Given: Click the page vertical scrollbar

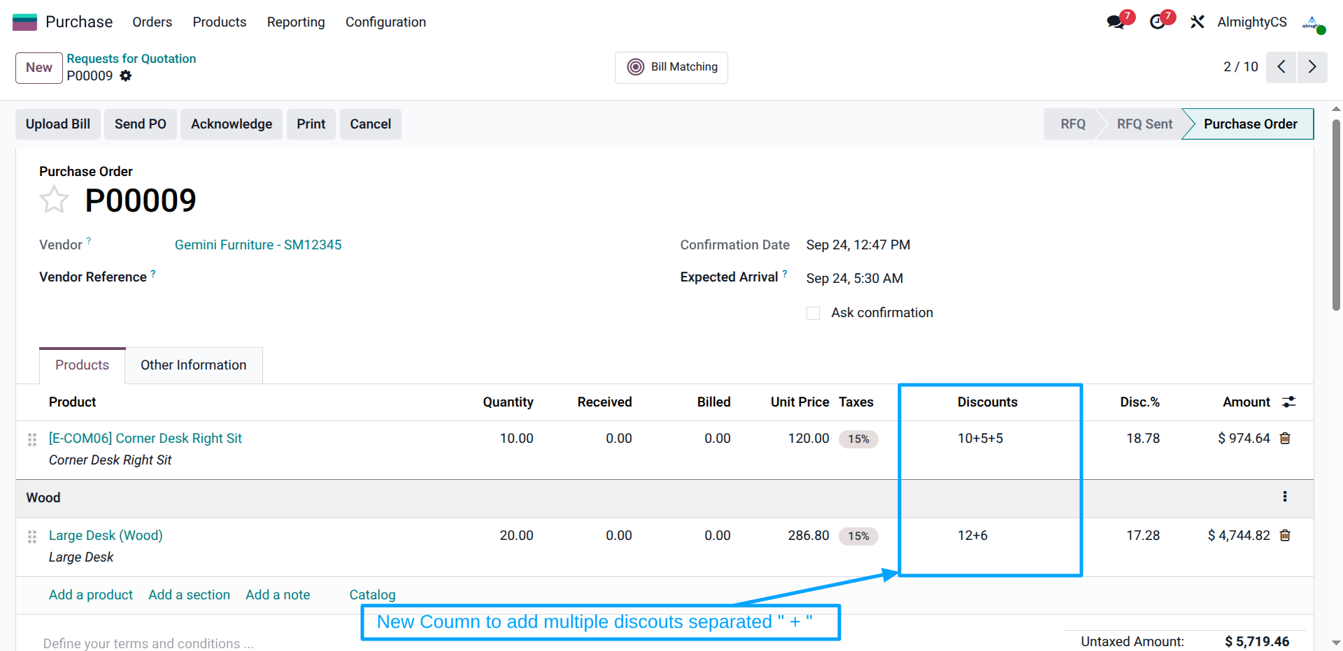Looking at the screenshot, I should point(1336,210).
